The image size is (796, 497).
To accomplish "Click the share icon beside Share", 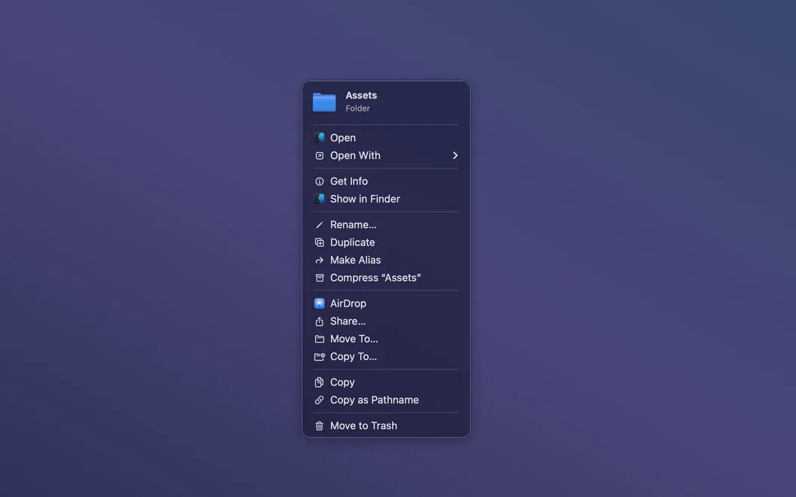I will coord(320,321).
